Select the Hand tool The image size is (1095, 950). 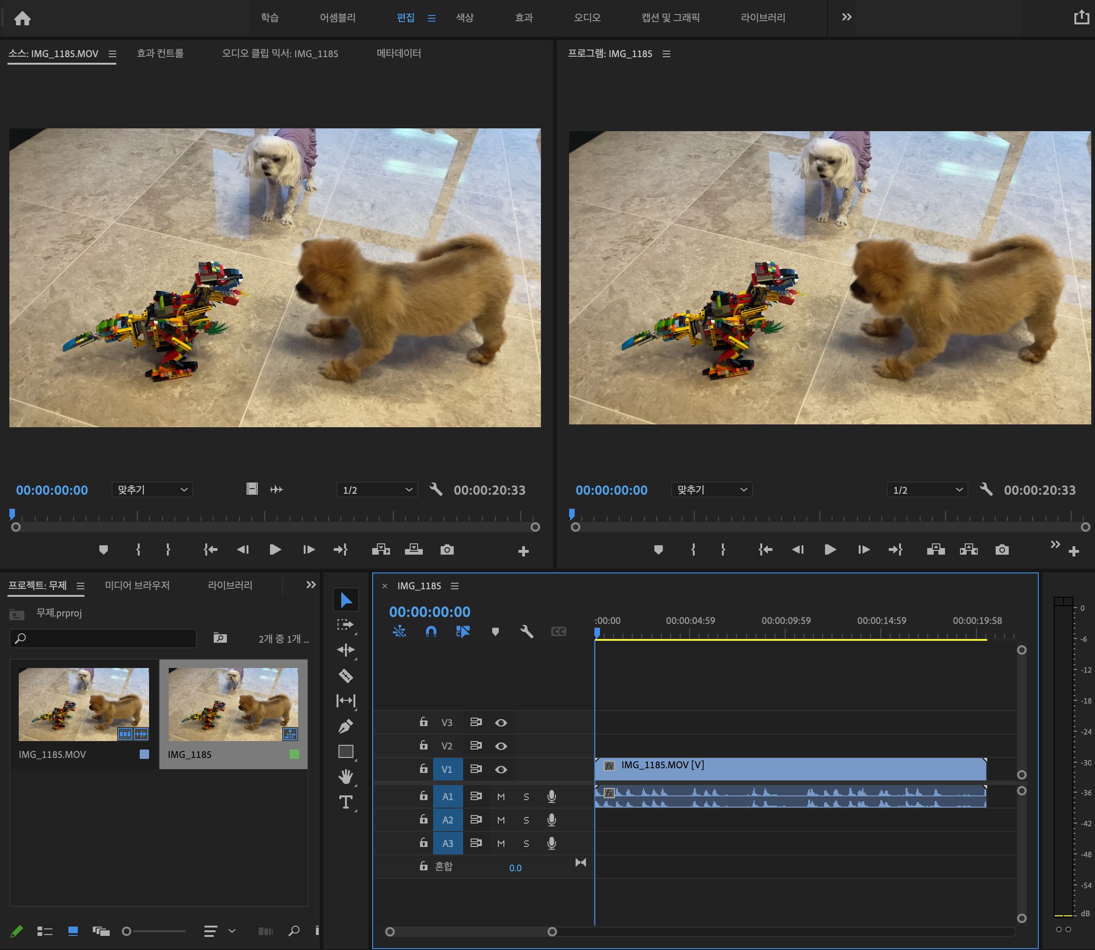(x=345, y=777)
